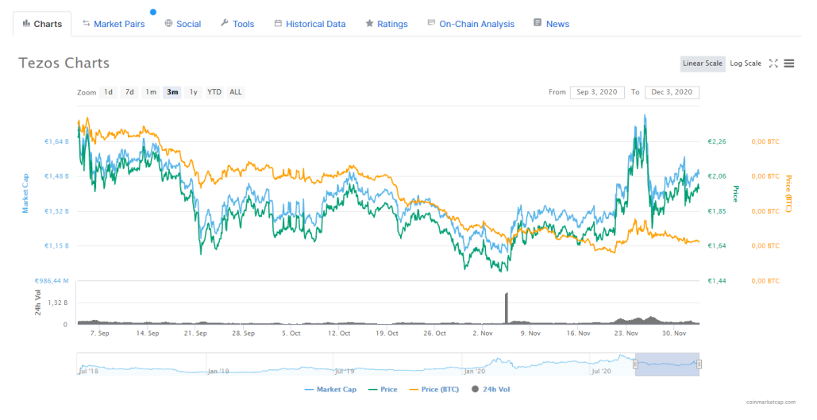Screen dimensions: 817x420
Task: Click the calendar icon beside Historical Data
Action: 278,24
